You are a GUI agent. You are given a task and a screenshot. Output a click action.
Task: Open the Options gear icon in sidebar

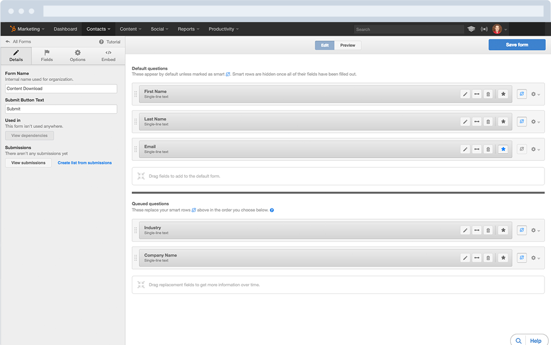click(77, 55)
